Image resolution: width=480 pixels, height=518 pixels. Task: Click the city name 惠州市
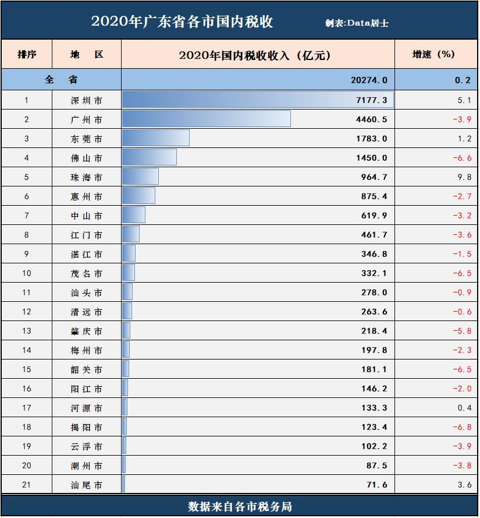pos(87,196)
